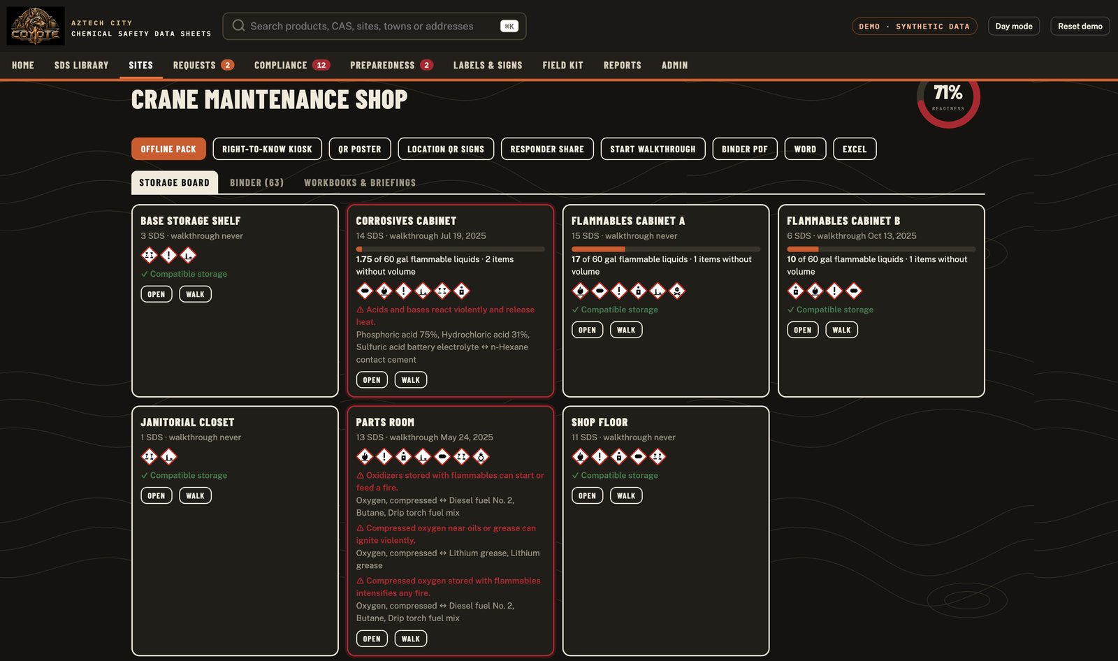Open the SDS Library nav item
This screenshot has height=661, width=1118.
(82, 65)
